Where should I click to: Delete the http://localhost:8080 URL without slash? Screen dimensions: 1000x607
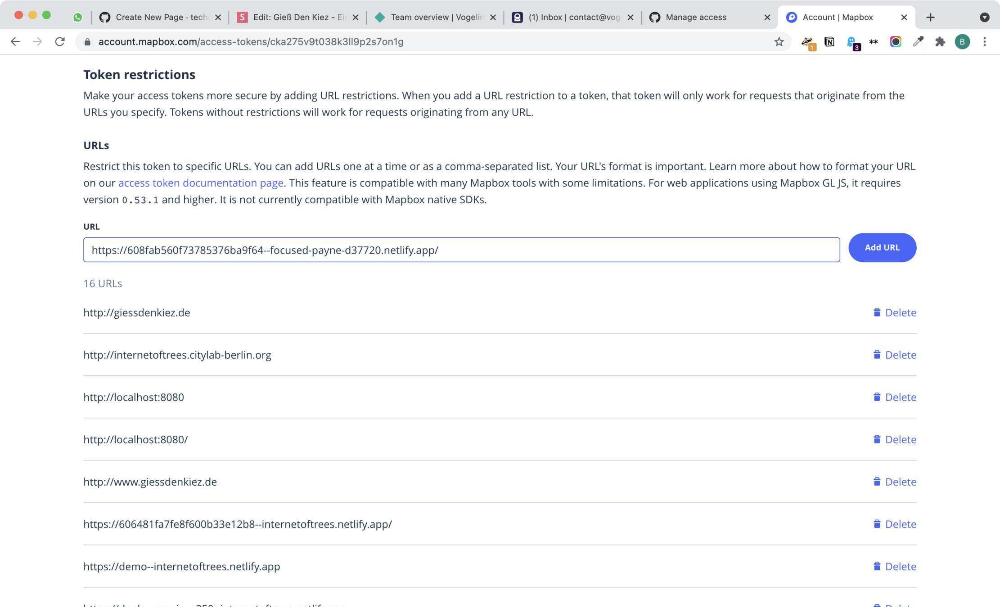pyautogui.click(x=895, y=397)
